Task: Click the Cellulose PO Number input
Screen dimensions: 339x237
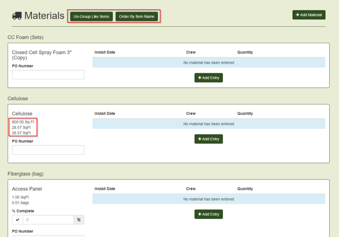Action: click(48, 150)
